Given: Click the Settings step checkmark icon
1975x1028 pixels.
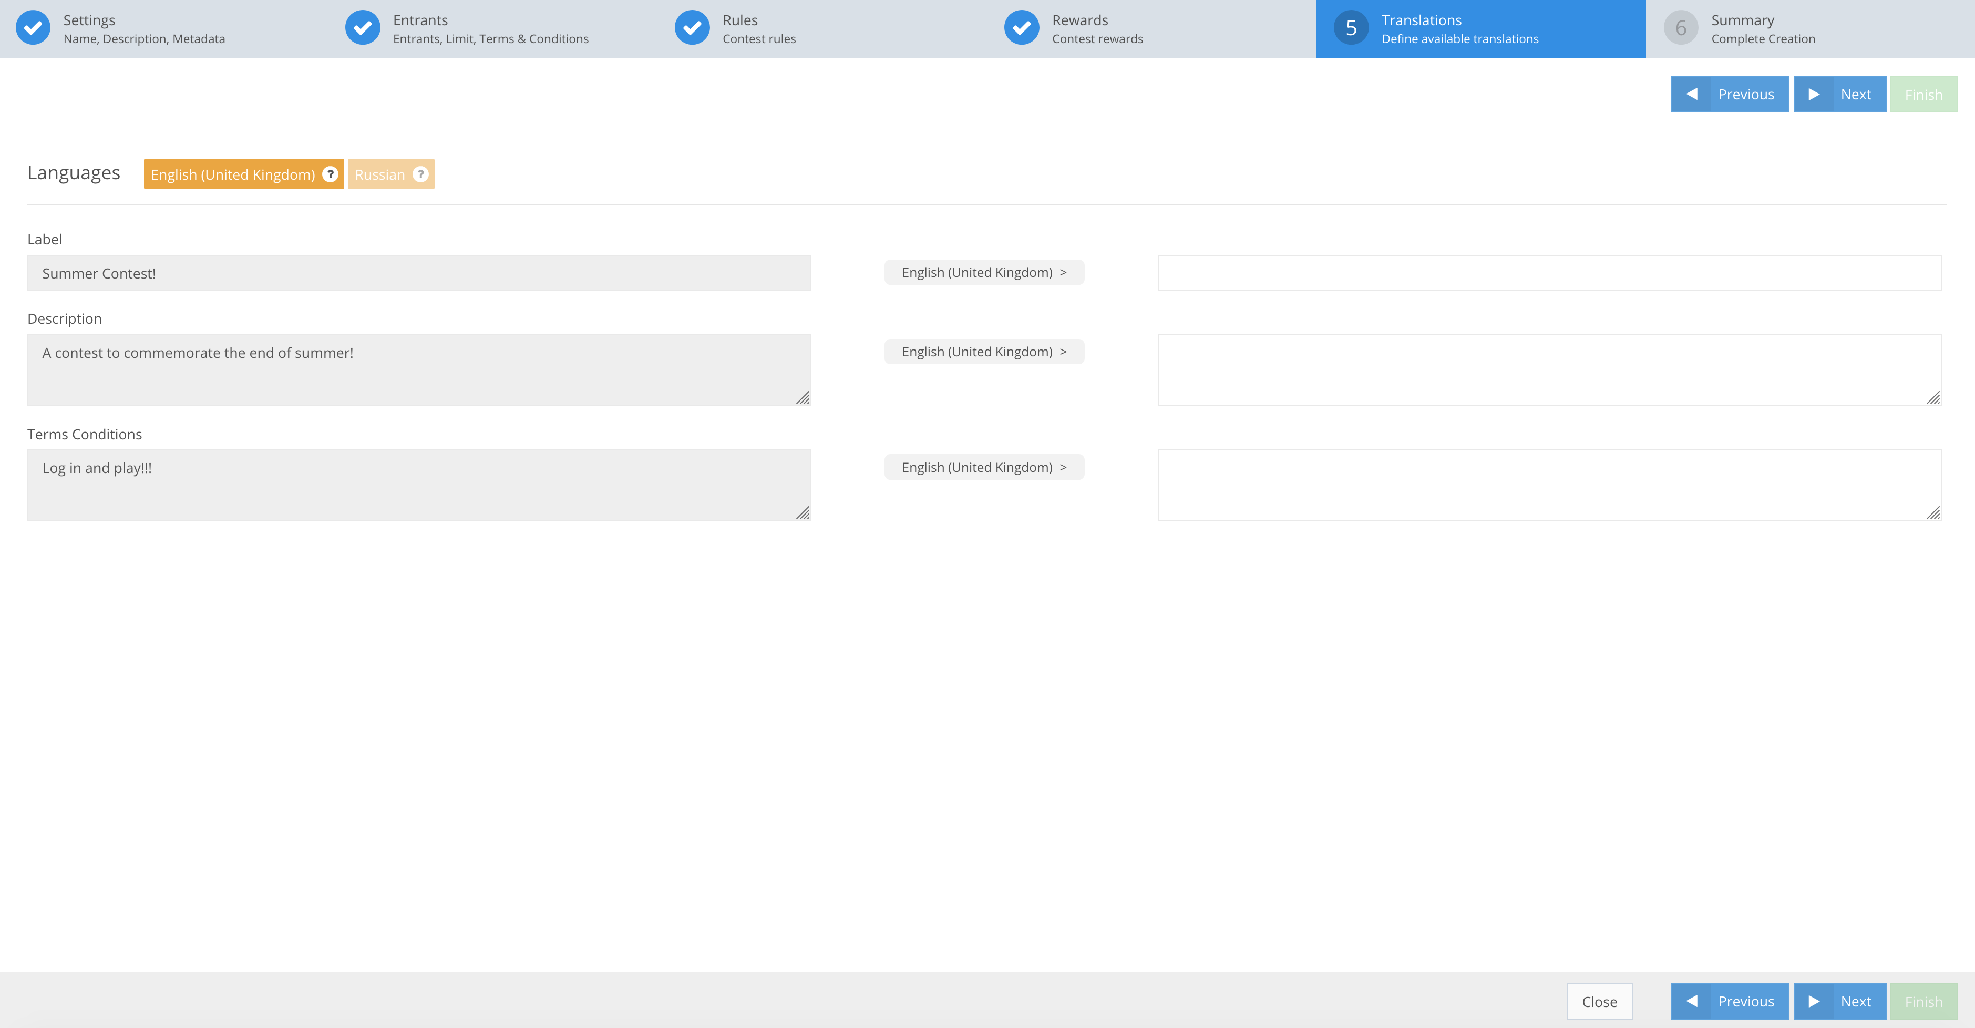Looking at the screenshot, I should [33, 28].
